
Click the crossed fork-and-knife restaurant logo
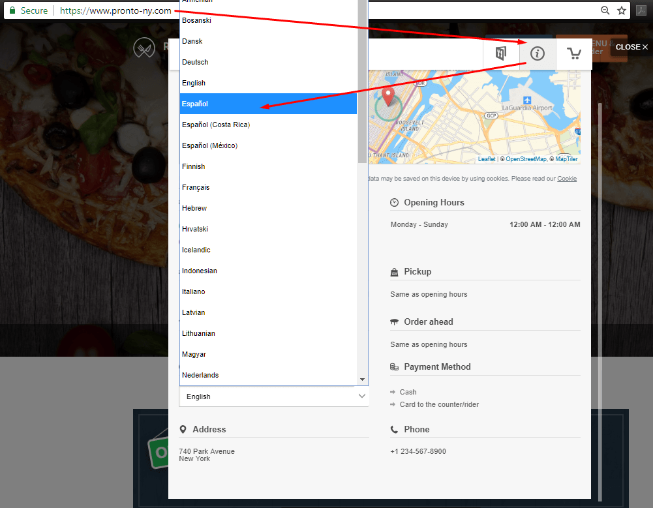[x=144, y=47]
